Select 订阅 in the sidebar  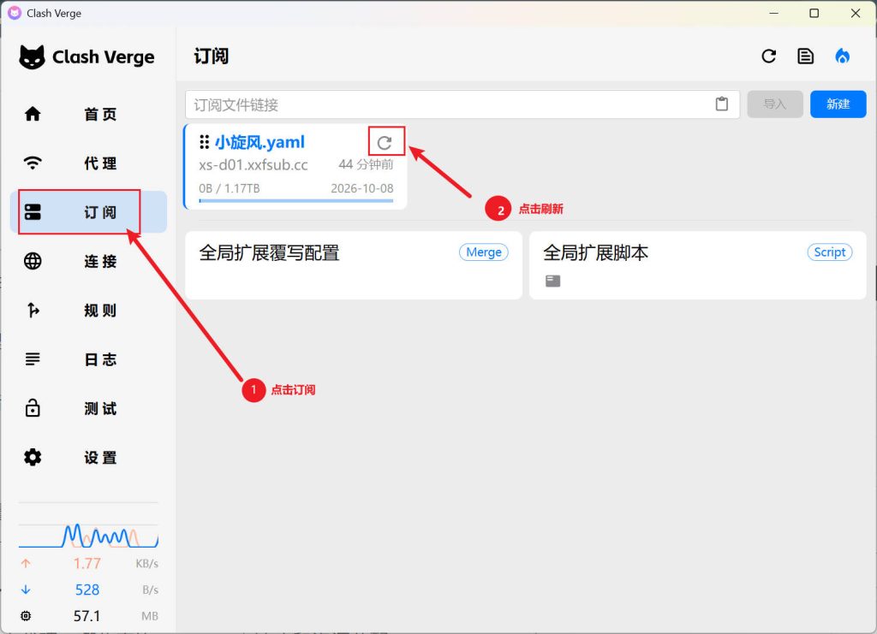[88, 212]
